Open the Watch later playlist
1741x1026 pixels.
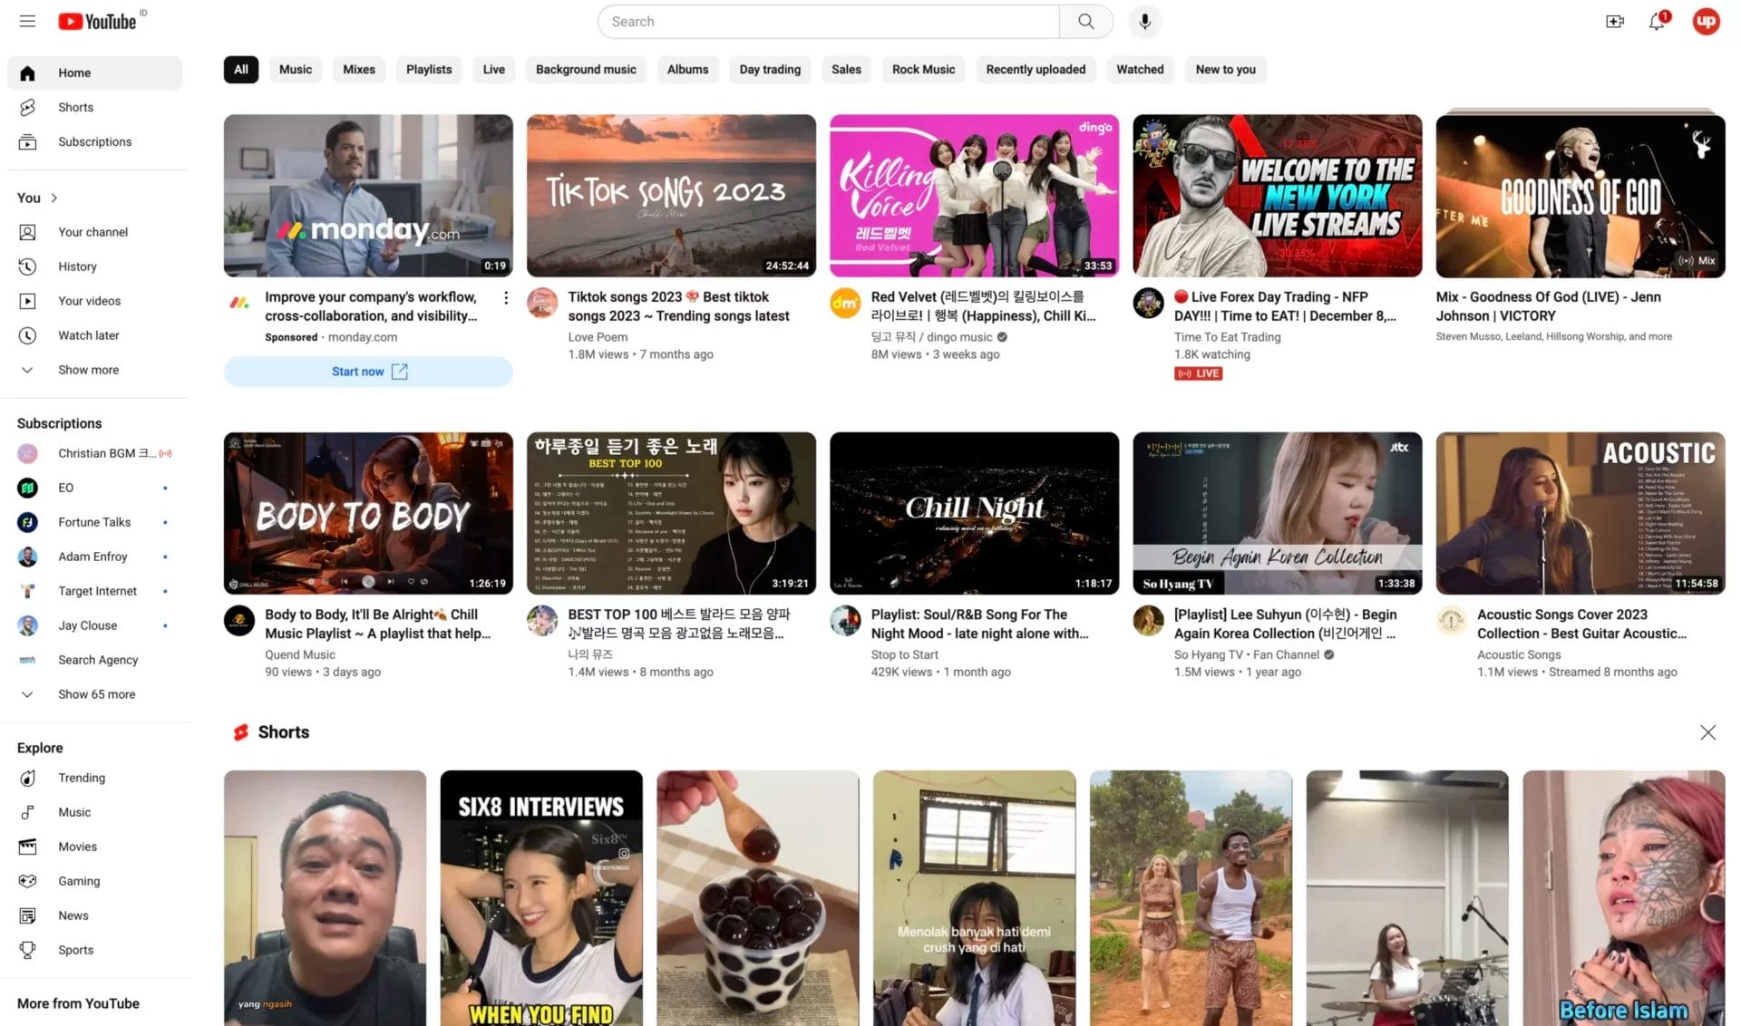88,334
